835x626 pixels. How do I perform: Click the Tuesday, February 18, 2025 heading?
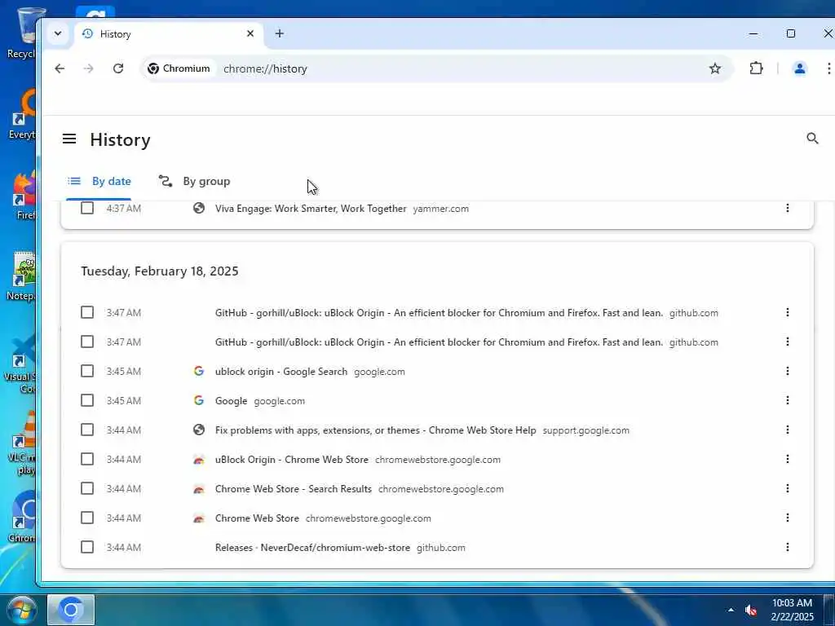160,271
